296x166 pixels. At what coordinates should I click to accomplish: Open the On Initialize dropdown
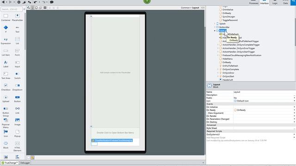coord(294,107)
